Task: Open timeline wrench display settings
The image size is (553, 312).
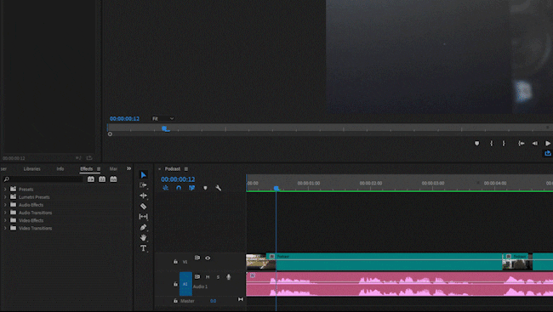Action: (219, 188)
